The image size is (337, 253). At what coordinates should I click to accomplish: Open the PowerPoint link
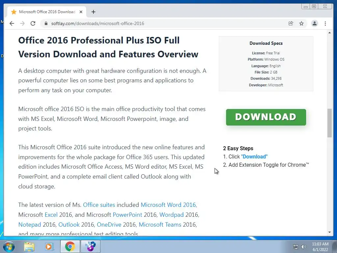pyautogui.click(x=127, y=215)
